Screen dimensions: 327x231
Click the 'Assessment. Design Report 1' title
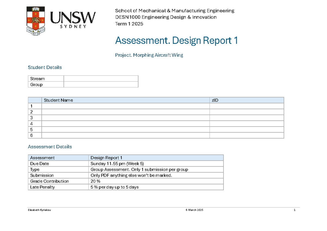[x=177, y=41]
